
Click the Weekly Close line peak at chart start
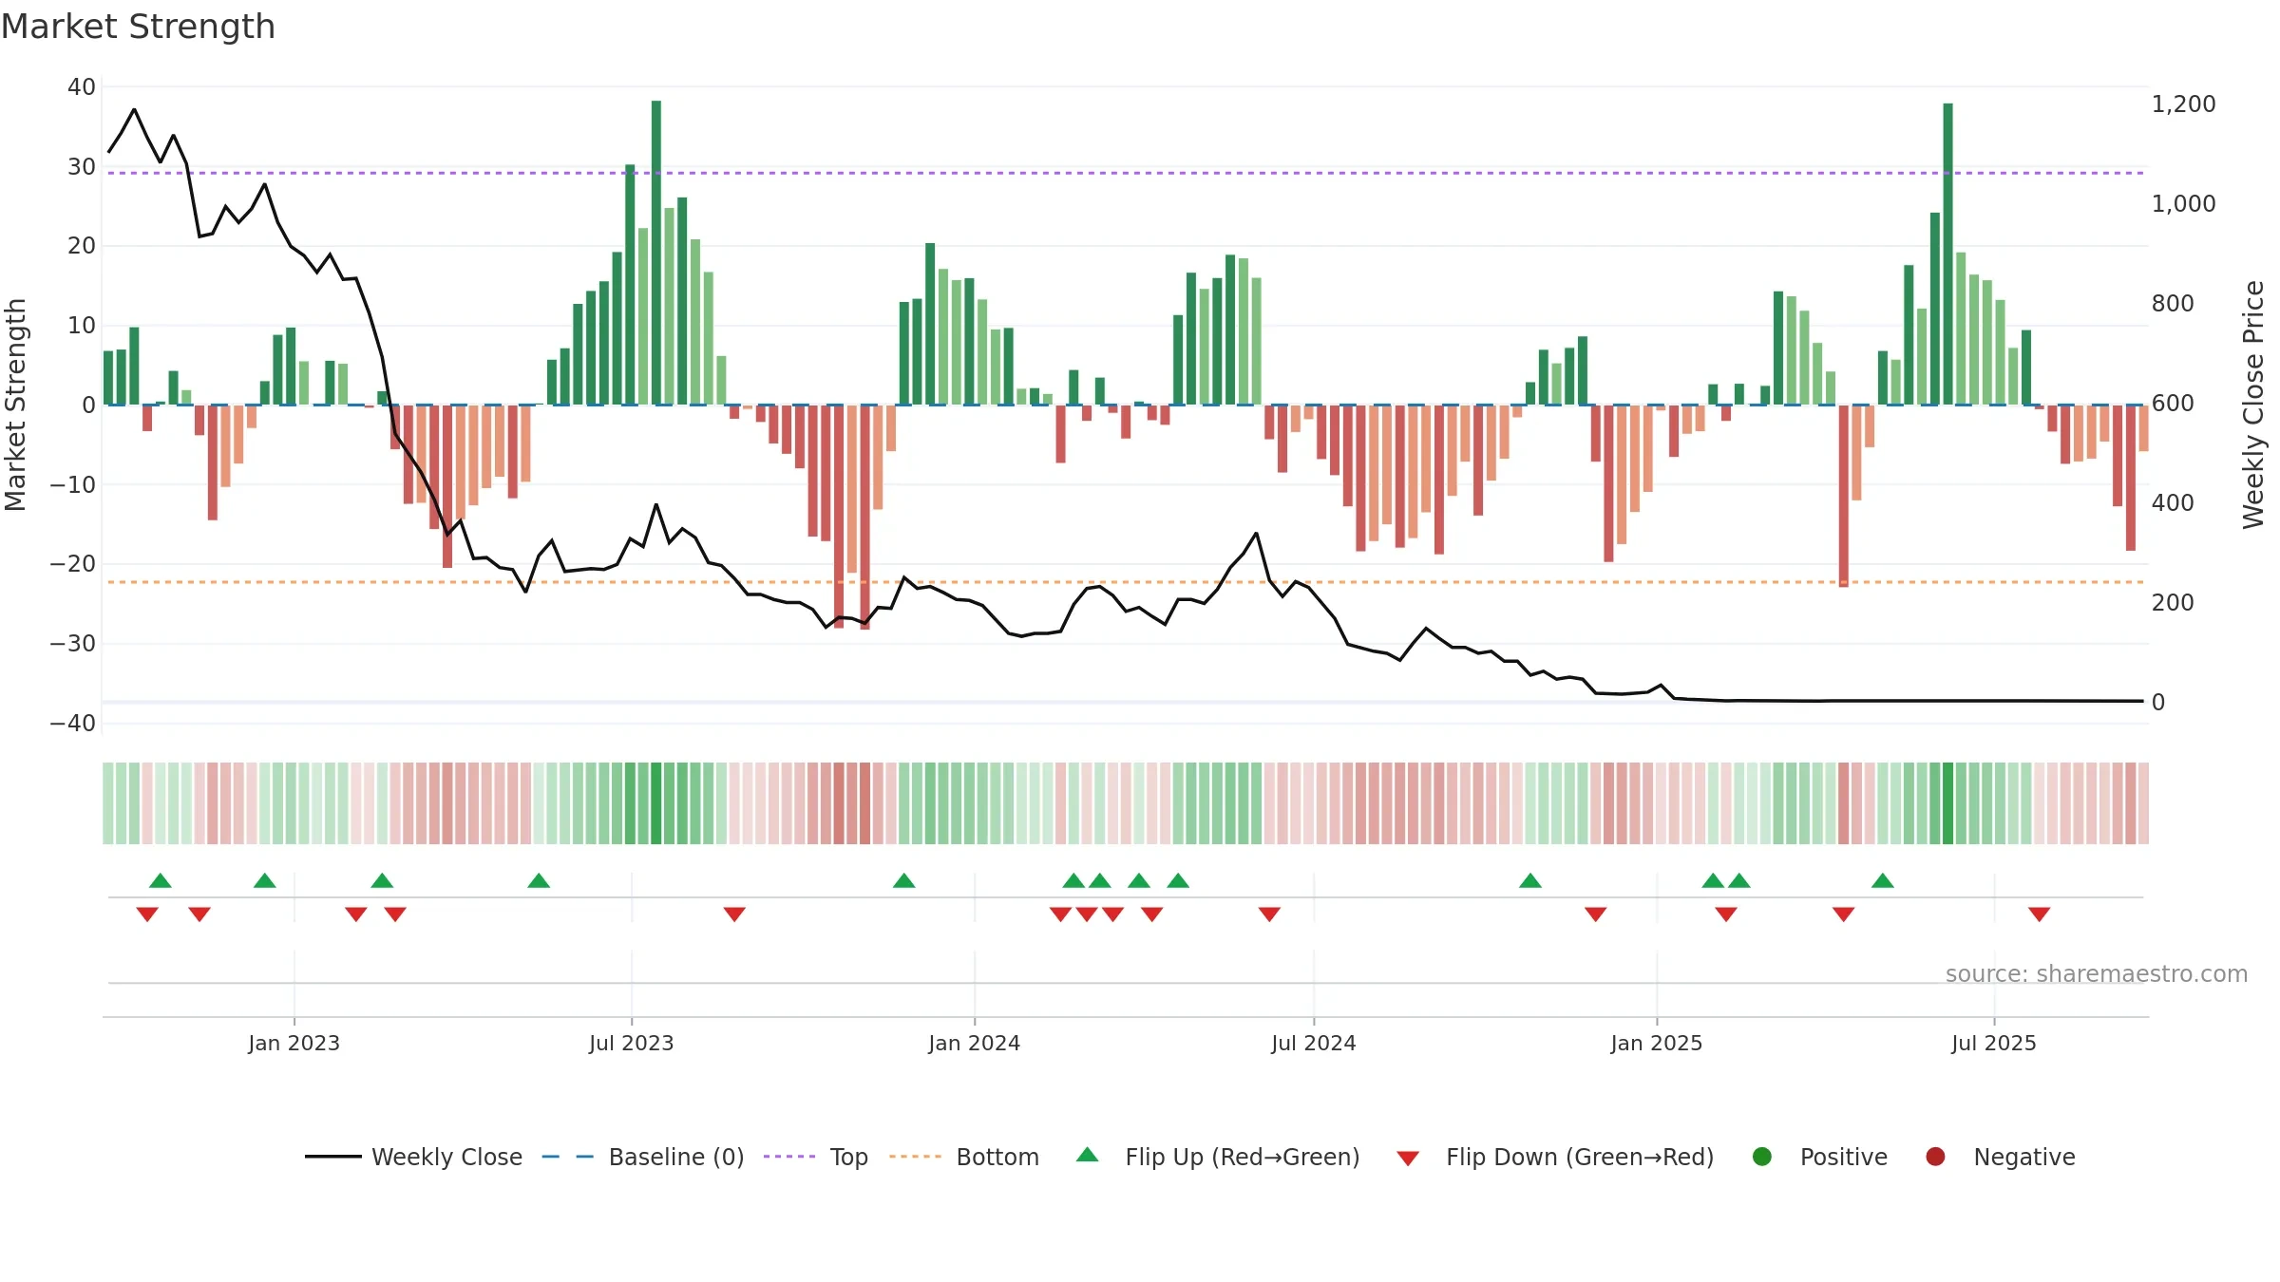pos(134,110)
